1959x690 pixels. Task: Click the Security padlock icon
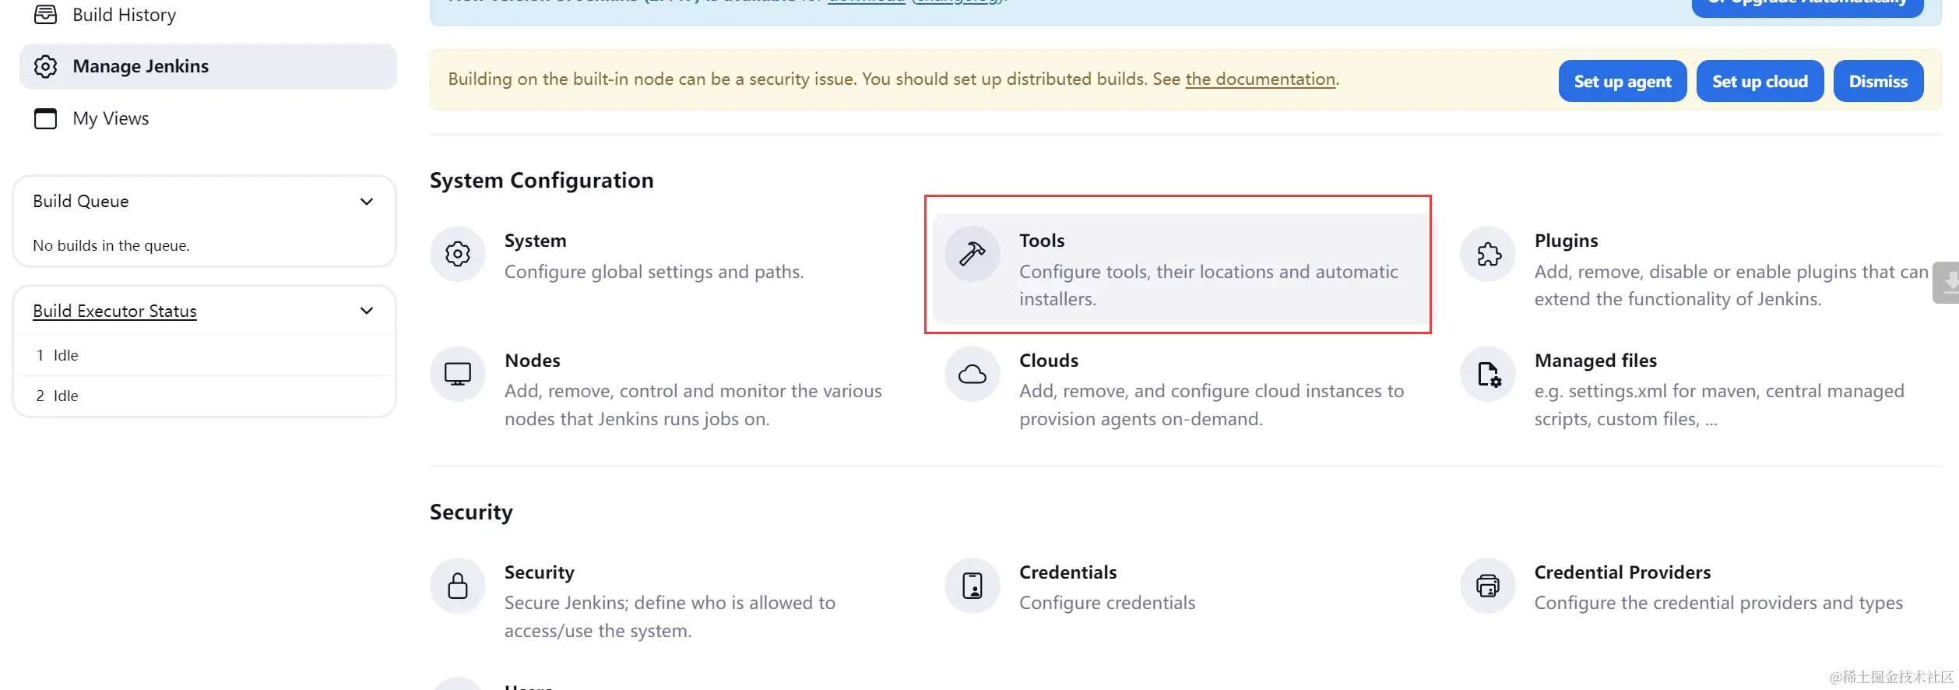tap(458, 586)
